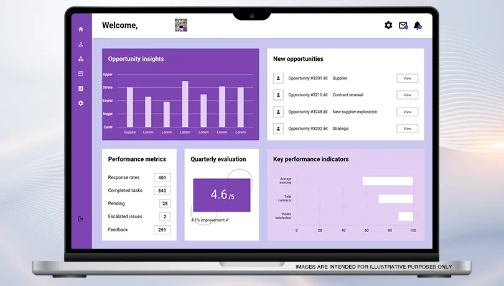Click the logout icon at sidebar bottom
Image resolution: width=504 pixels, height=286 pixels.
coord(81,218)
